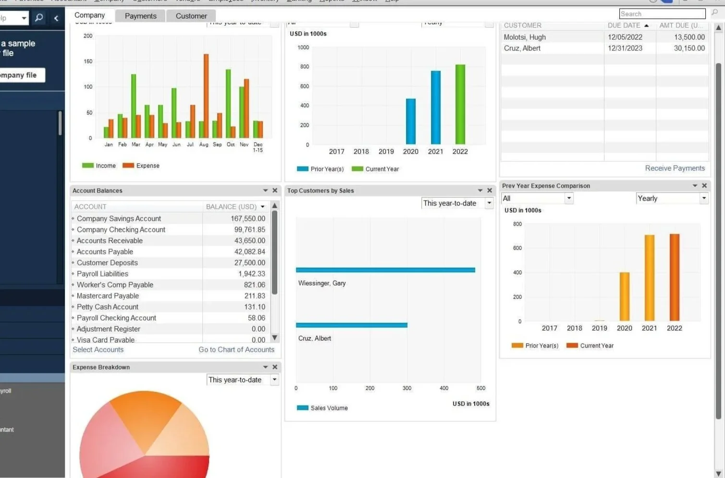Select the Worker's Comp Payable row

[171, 285]
